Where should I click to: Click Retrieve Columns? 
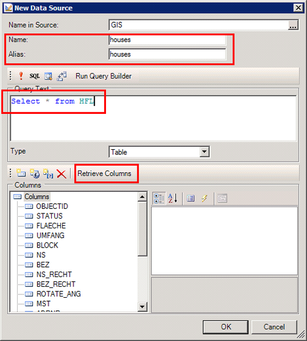(x=104, y=173)
